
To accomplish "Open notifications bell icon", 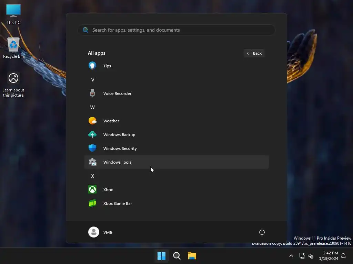I will (343, 256).
